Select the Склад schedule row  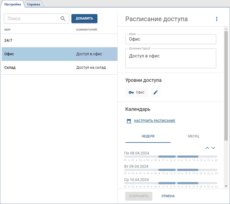point(59,68)
